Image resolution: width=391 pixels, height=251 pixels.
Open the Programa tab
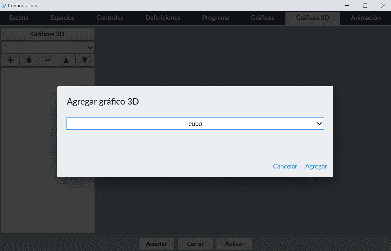coord(216,18)
